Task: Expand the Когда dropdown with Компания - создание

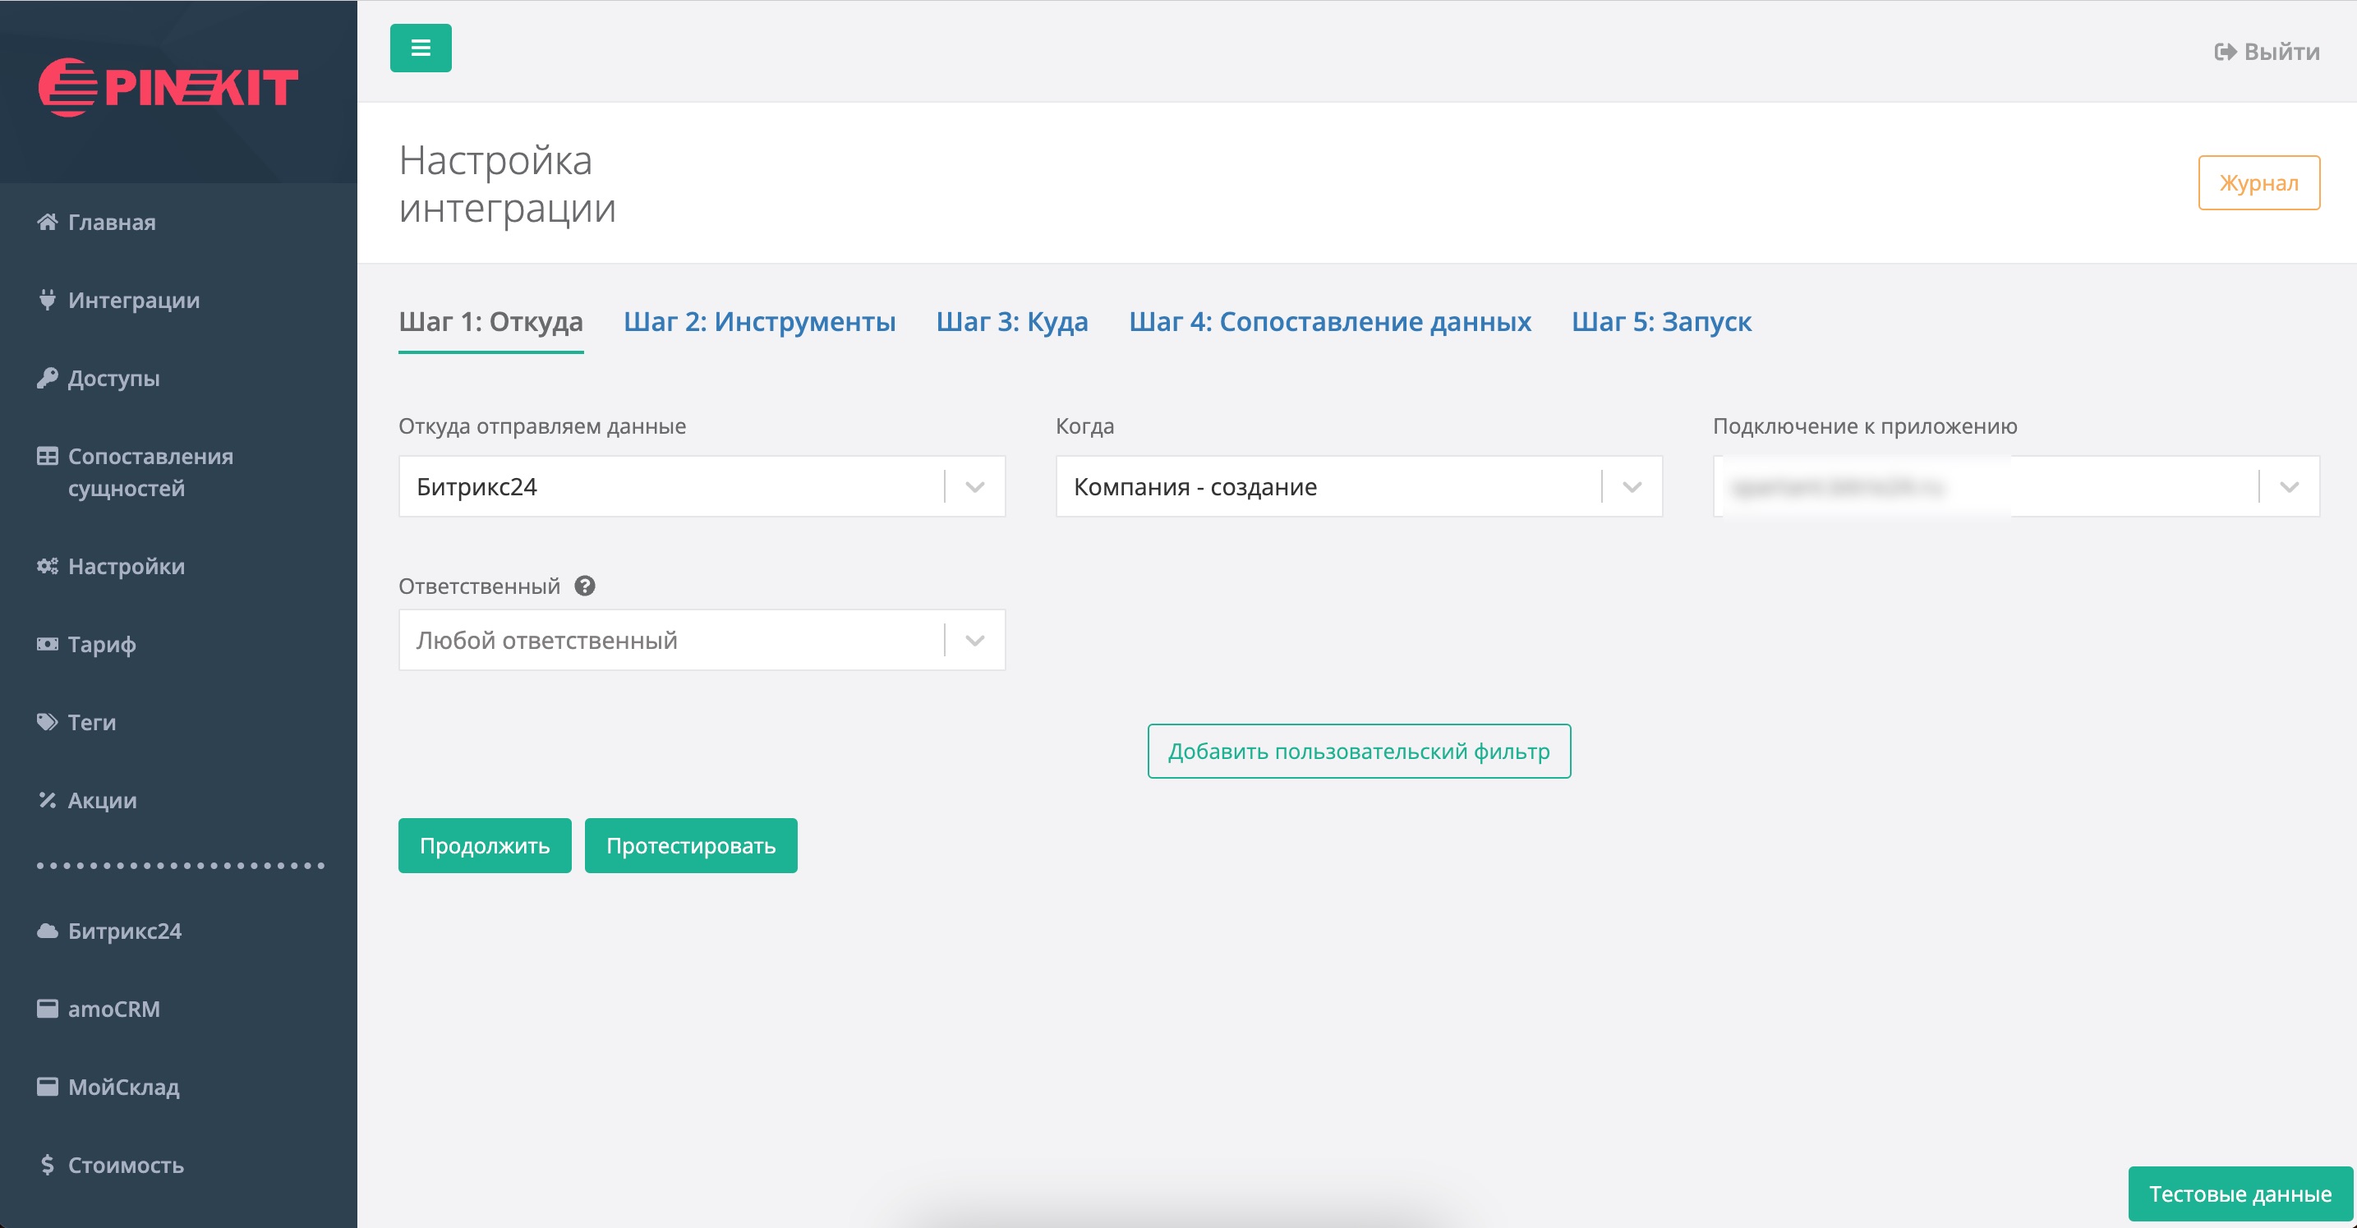Action: (1358, 486)
